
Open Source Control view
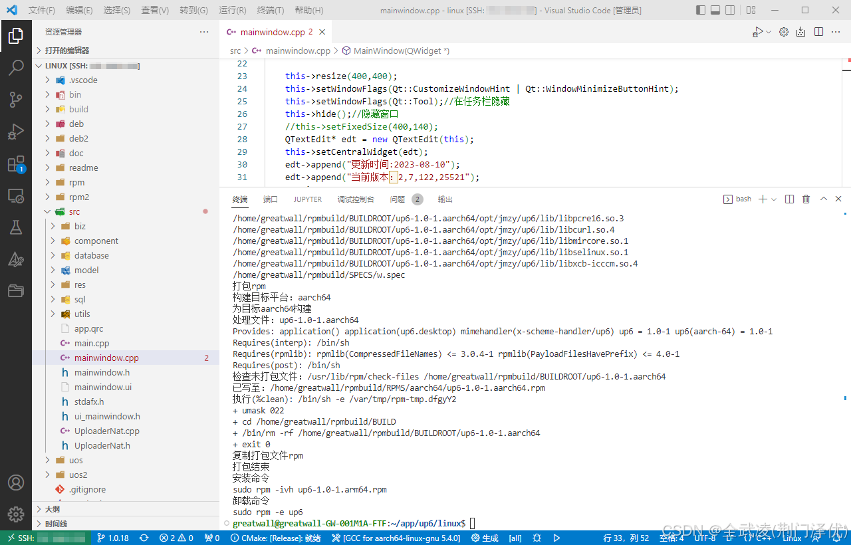pyautogui.click(x=16, y=100)
